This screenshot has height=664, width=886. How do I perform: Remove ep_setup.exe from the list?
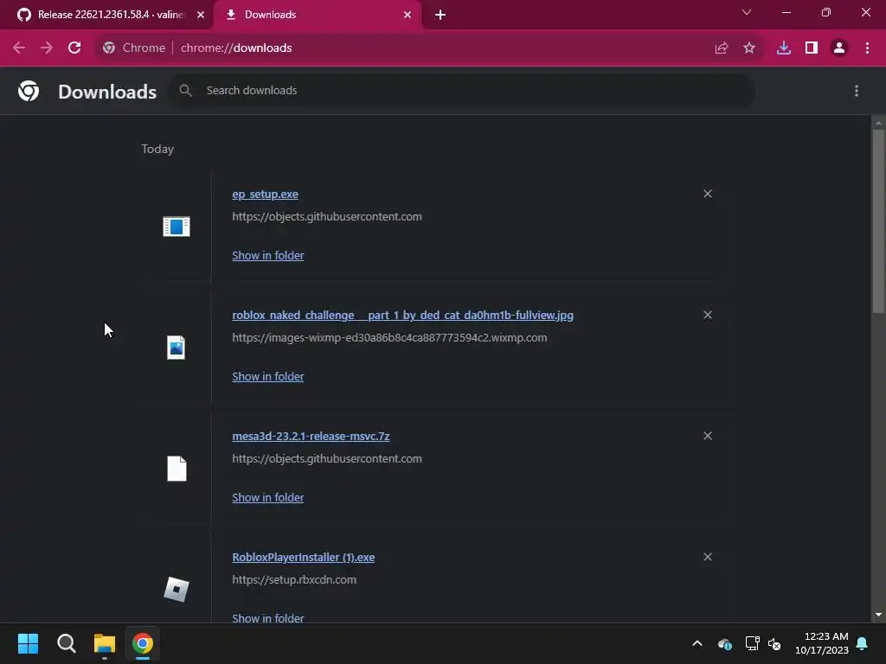708,194
